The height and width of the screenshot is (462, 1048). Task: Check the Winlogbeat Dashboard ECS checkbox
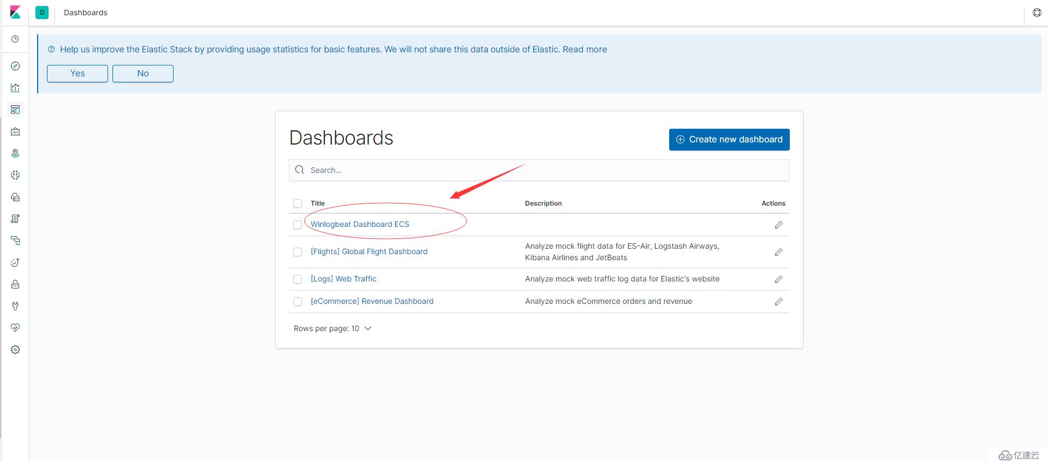coord(297,225)
